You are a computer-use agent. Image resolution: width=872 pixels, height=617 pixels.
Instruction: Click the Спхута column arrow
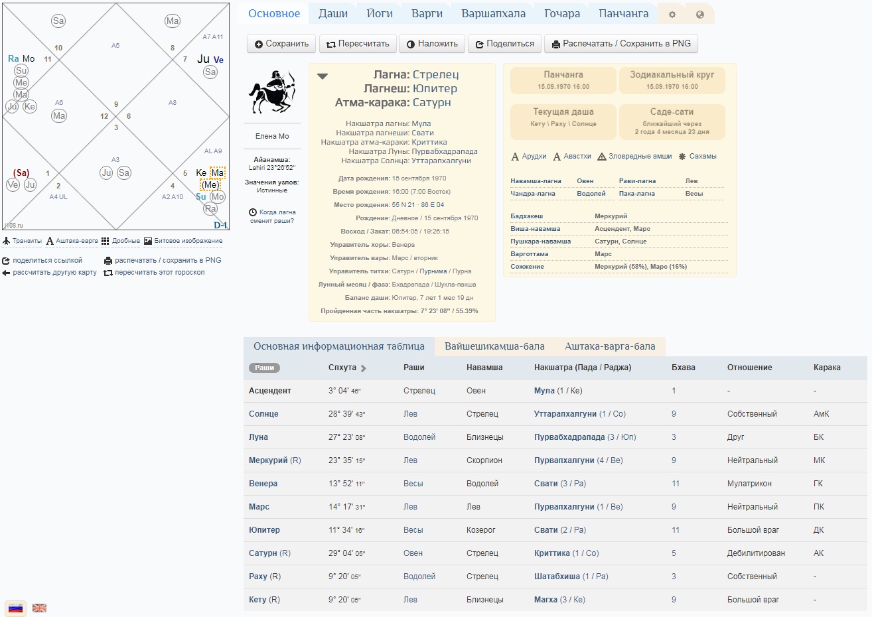click(x=364, y=368)
